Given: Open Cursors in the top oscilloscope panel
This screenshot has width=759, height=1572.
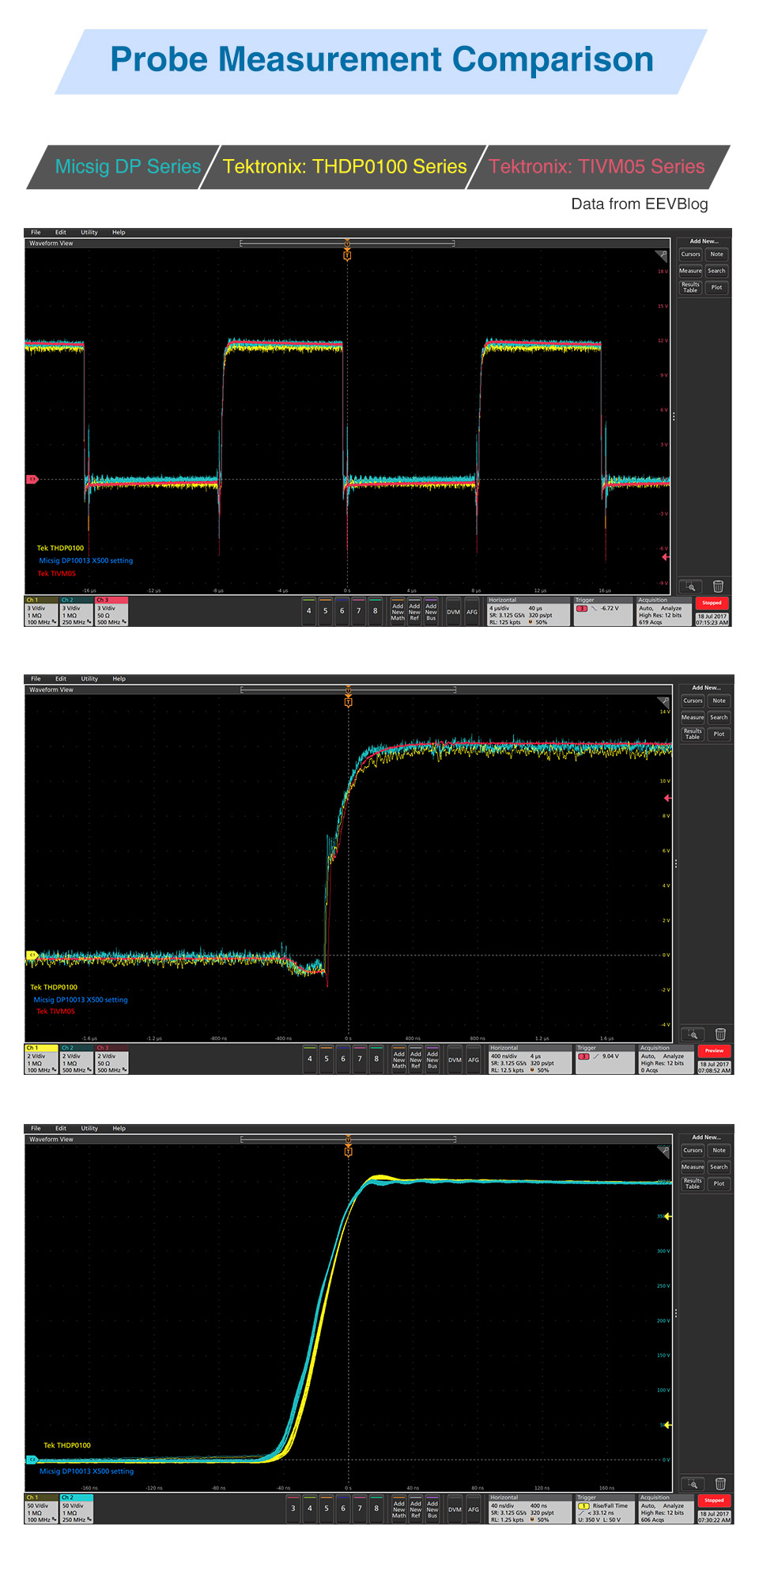Looking at the screenshot, I should pyautogui.click(x=690, y=254).
